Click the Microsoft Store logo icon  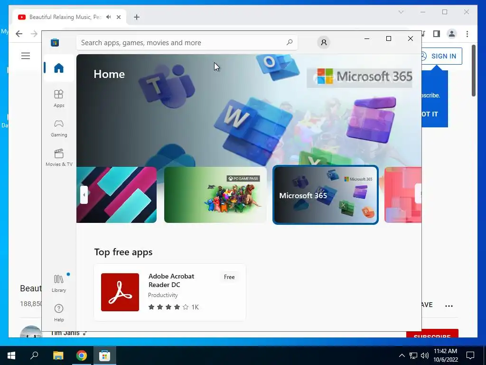point(55,42)
